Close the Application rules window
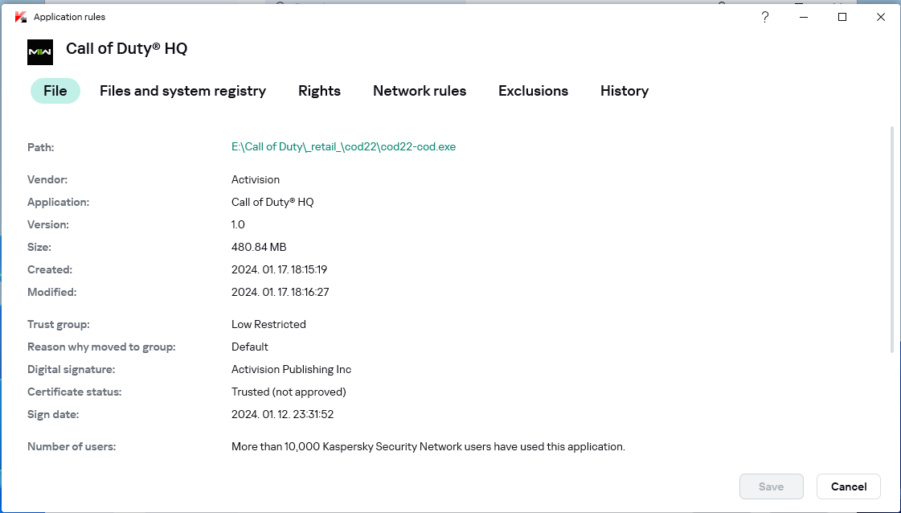 [x=880, y=17]
